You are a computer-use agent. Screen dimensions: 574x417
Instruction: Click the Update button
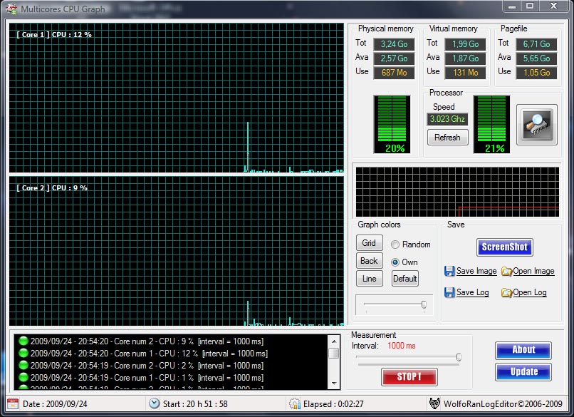coord(523,372)
